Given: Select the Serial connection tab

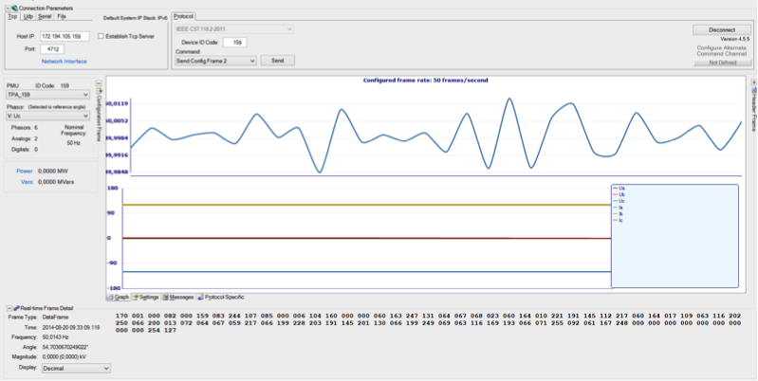Looking at the screenshot, I should pyautogui.click(x=45, y=17).
